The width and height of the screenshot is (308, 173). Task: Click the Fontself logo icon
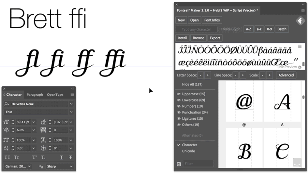tap(300, 21)
